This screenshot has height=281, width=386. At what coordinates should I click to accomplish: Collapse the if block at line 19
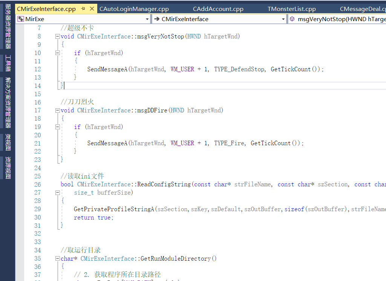pos(57,127)
